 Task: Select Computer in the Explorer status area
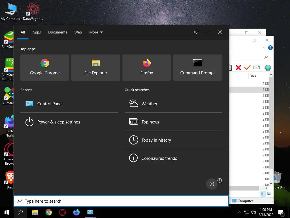[242, 201]
